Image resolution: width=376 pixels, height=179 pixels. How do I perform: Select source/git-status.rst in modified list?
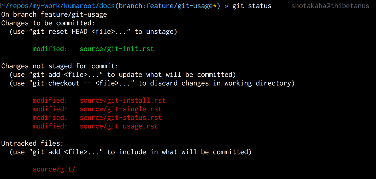[121, 118]
